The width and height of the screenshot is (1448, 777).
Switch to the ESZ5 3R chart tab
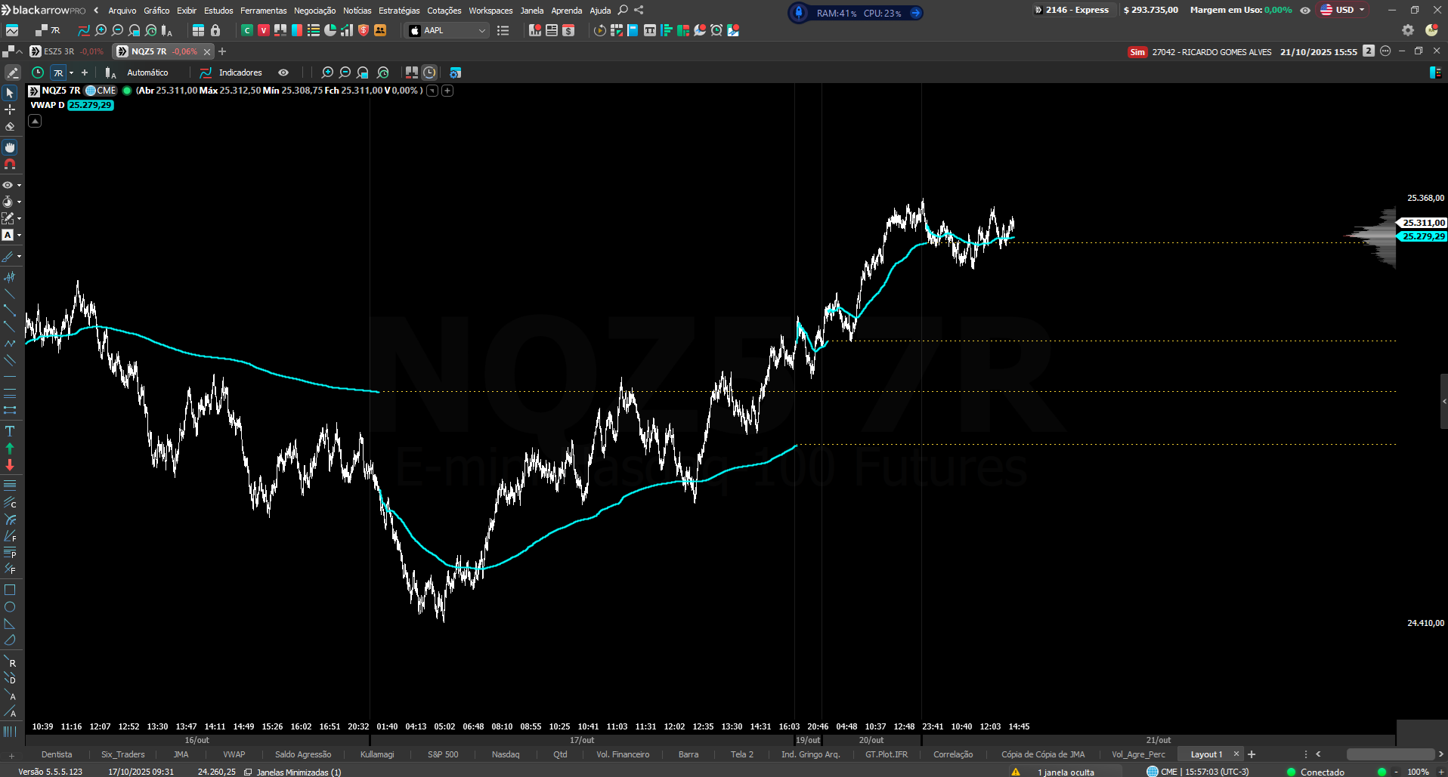pos(58,51)
